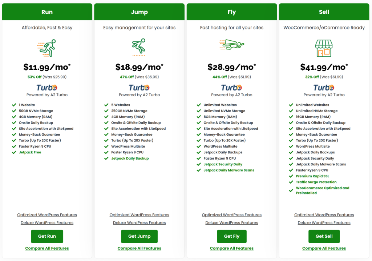The height and width of the screenshot is (261, 372).
Task: Select the Fly plan header
Action: pyautogui.click(x=232, y=12)
